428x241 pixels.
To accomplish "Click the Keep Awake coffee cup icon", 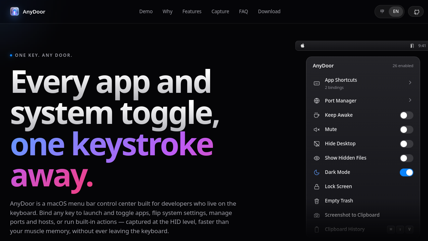I will pos(317,115).
